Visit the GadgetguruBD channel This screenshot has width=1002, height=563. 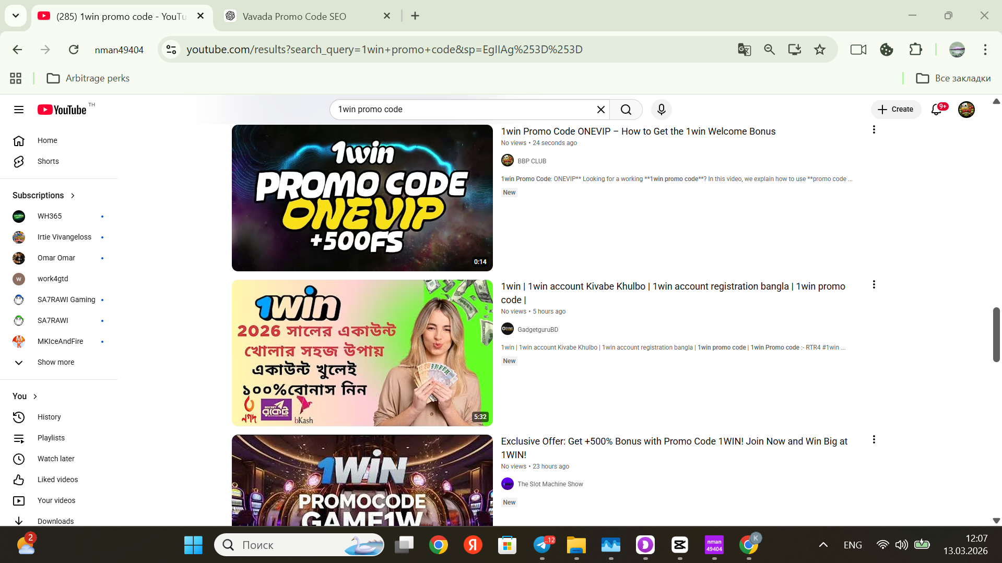tap(537, 330)
